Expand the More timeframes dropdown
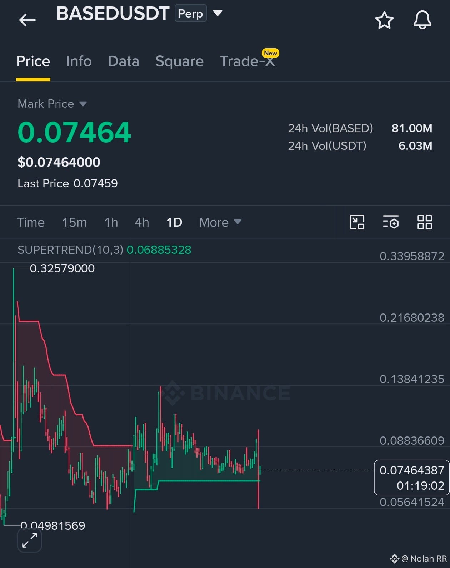 [220, 222]
